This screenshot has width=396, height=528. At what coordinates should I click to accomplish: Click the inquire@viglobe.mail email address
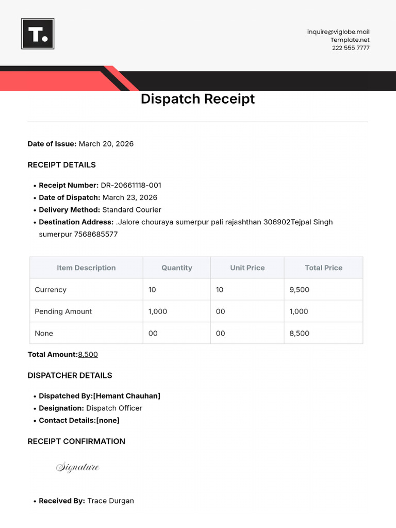pos(338,32)
